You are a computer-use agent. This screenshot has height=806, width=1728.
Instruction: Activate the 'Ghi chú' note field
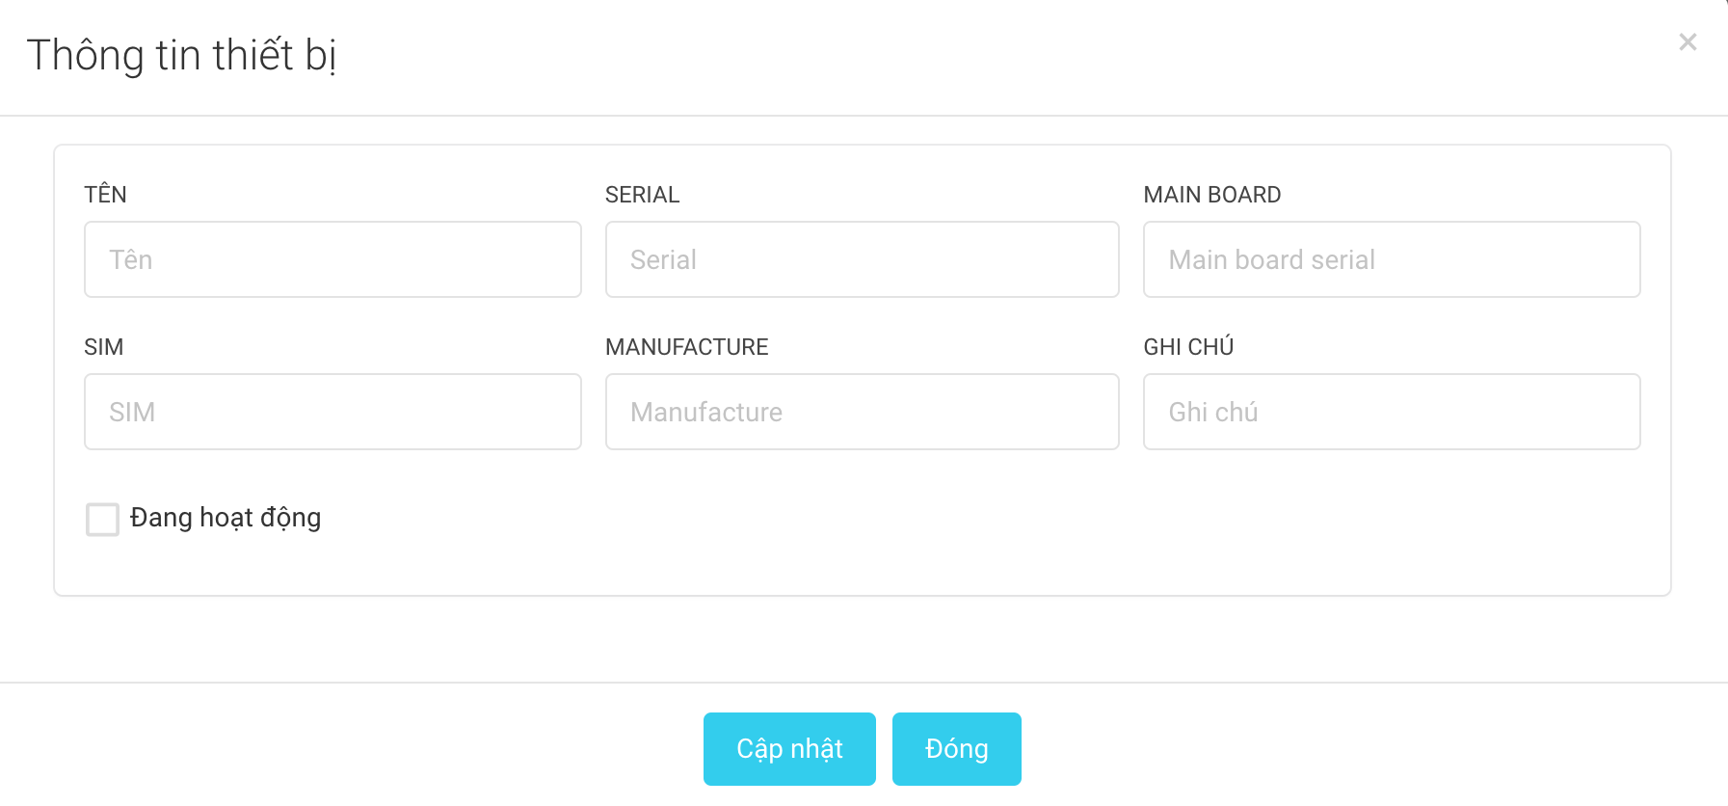pyautogui.click(x=1391, y=412)
